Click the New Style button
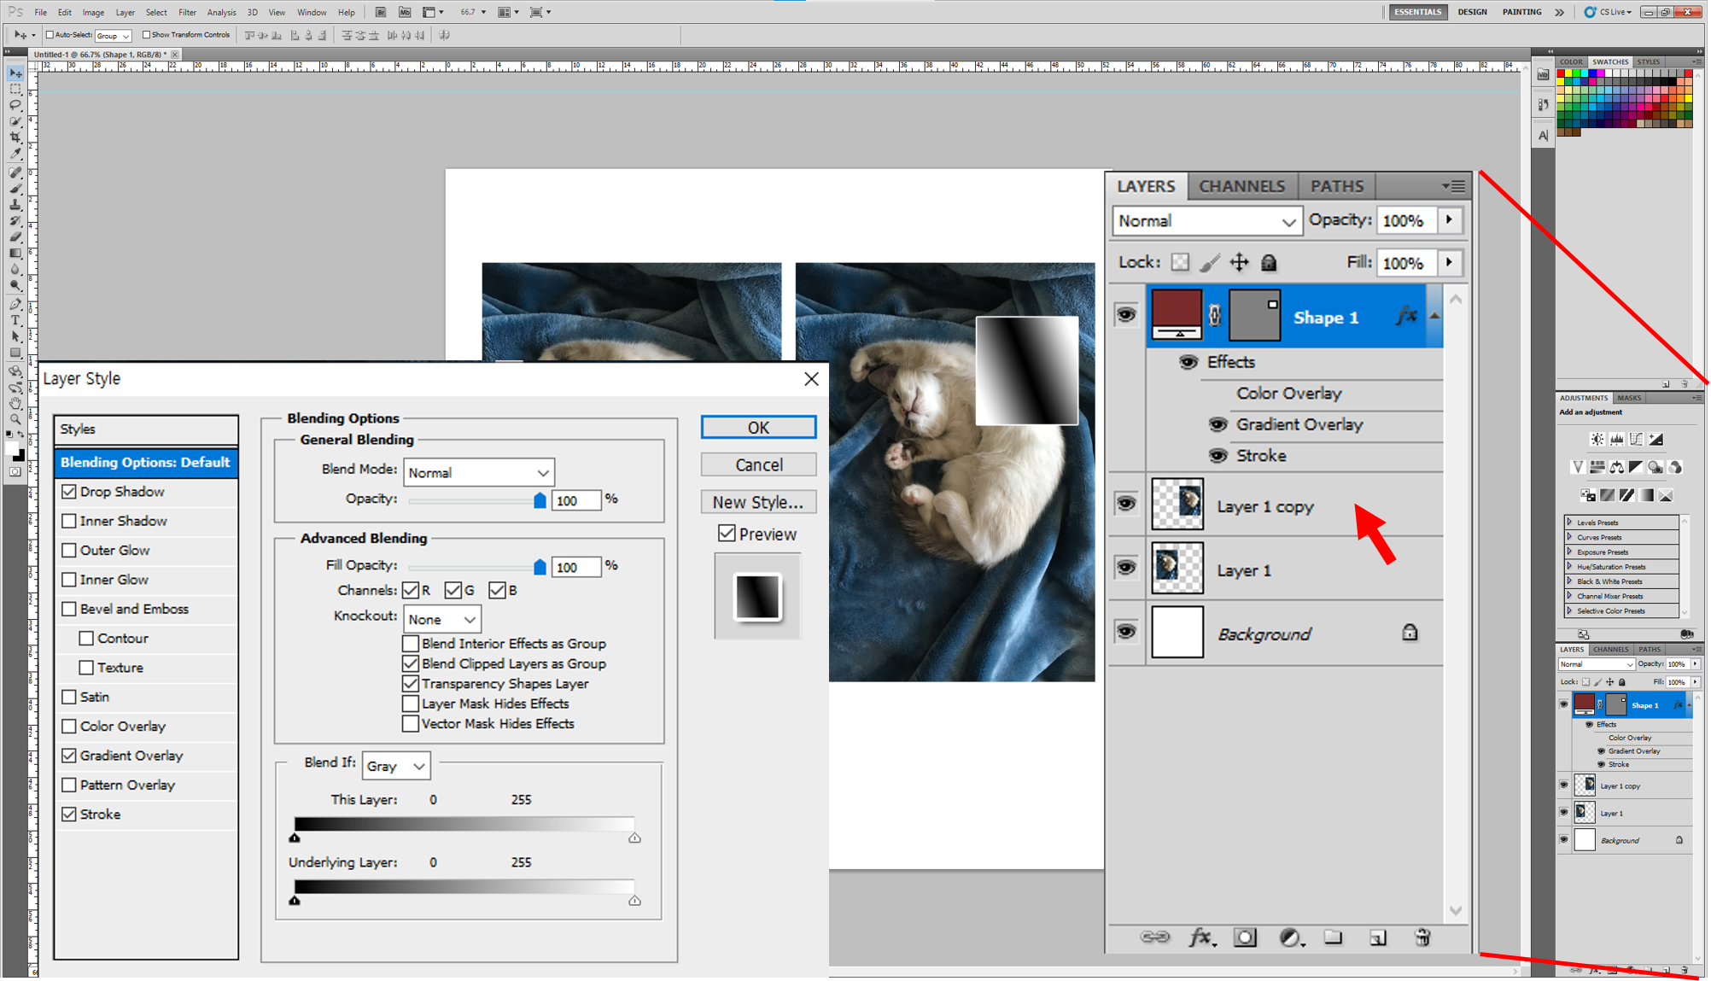Image resolution: width=1711 pixels, height=981 pixels. tap(757, 502)
